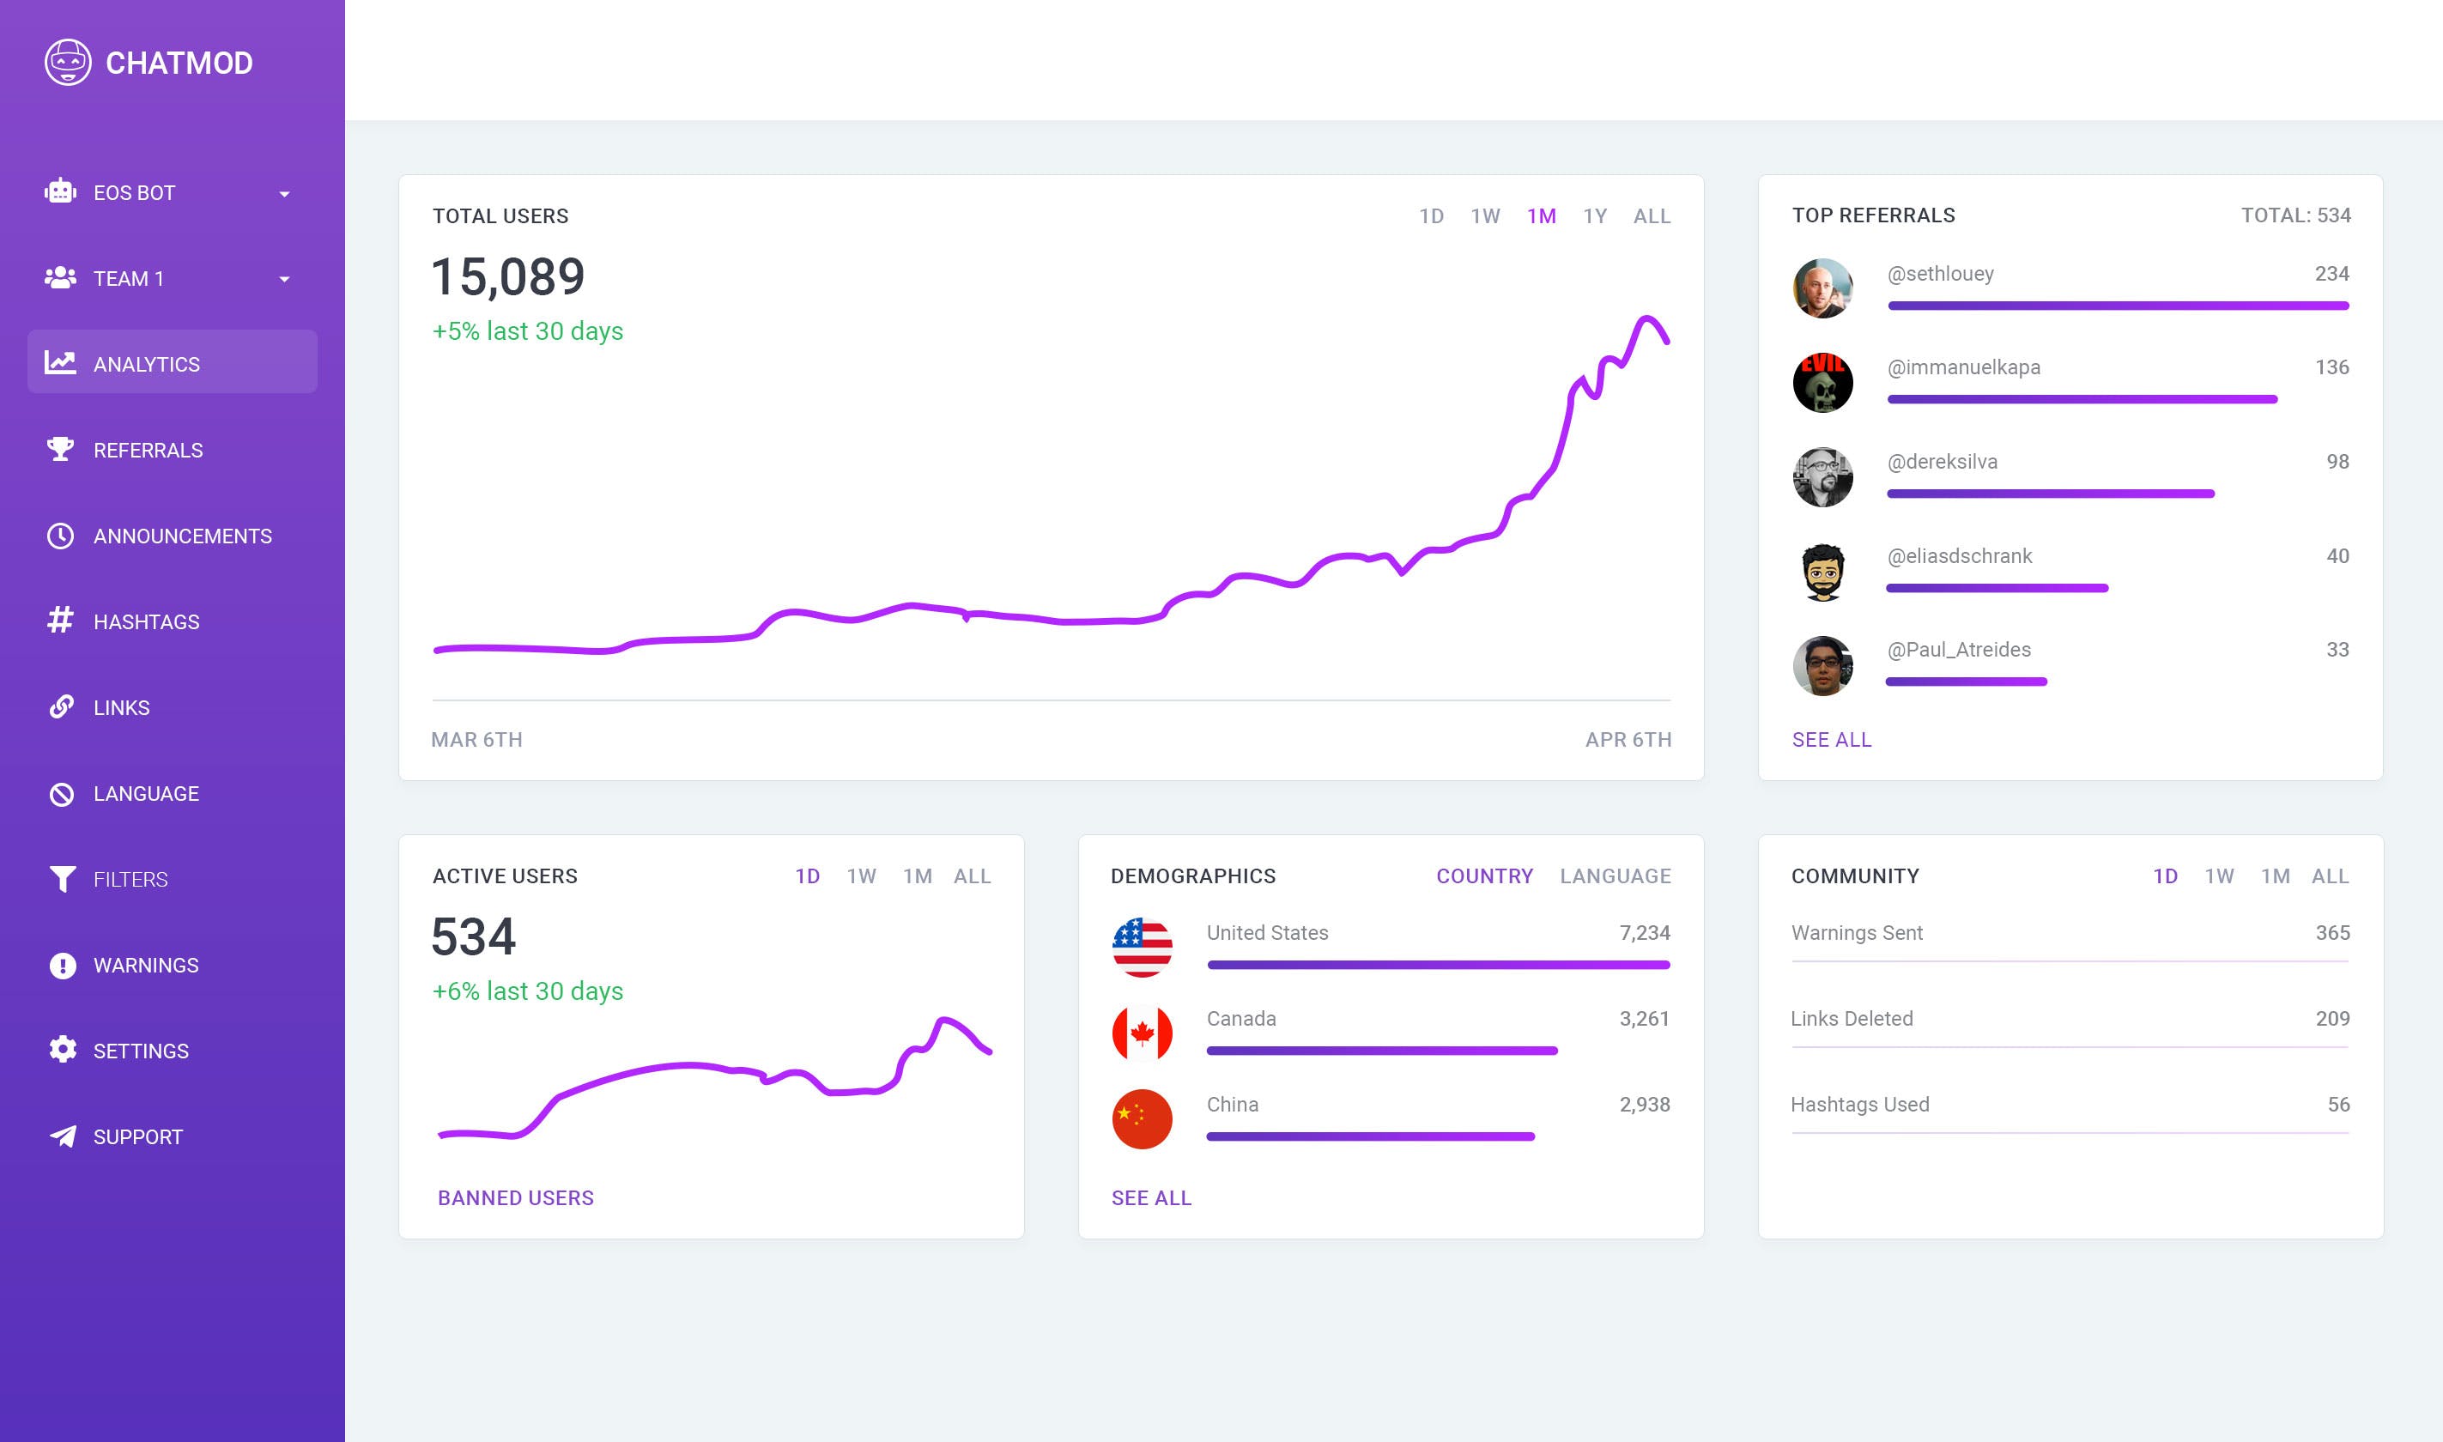
Task: Click SEE ALL under Top Referrals
Action: point(1832,740)
